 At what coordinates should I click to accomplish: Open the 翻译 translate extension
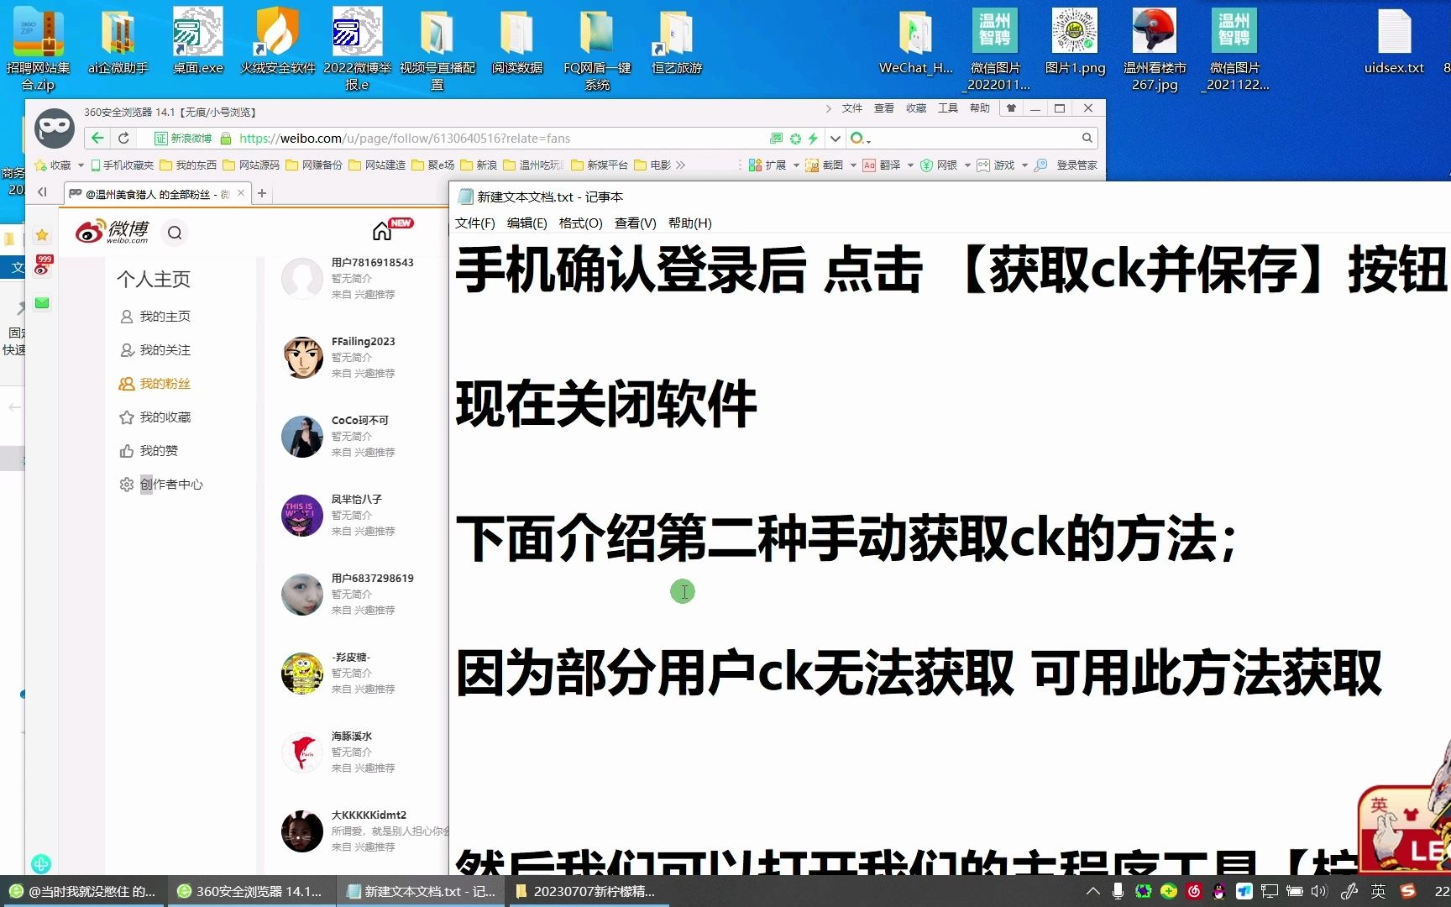[x=882, y=165]
